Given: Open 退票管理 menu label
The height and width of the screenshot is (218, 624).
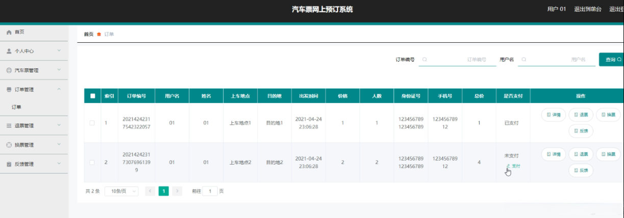Looking at the screenshot, I should pos(24,125).
